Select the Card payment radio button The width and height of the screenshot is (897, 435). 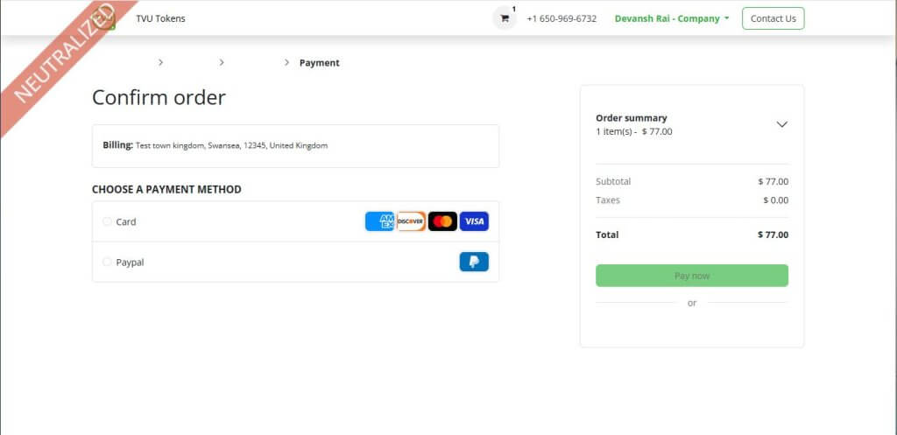coord(107,221)
